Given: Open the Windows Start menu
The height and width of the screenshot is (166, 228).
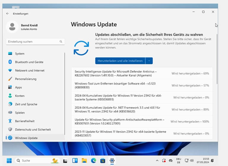Looking at the screenshot, I should tap(9, 161).
